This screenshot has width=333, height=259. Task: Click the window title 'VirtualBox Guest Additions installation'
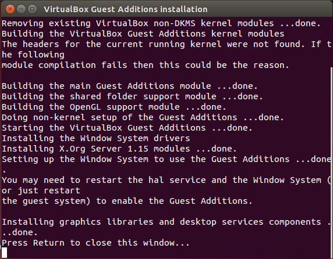coord(126,9)
